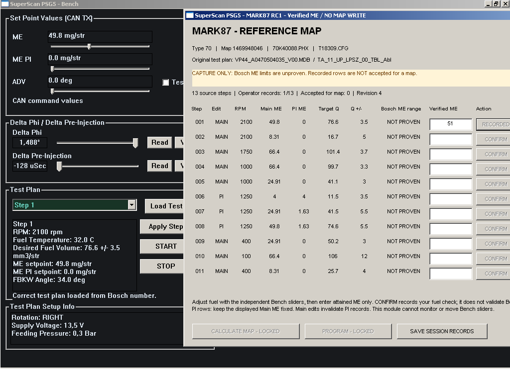The image size is (510, 369).
Task: Click the ME value field 49.8 mg/str
Action: (x=100, y=36)
